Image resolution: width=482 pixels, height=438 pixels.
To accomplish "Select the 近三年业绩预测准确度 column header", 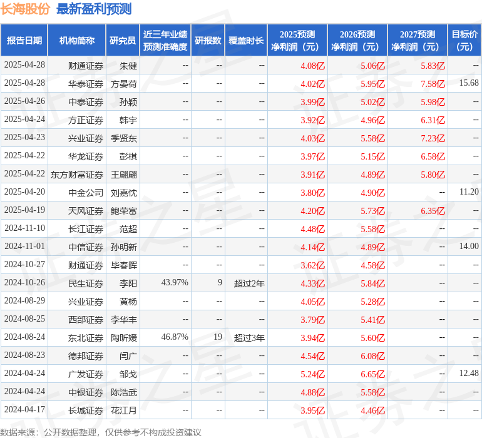I will (165, 40).
